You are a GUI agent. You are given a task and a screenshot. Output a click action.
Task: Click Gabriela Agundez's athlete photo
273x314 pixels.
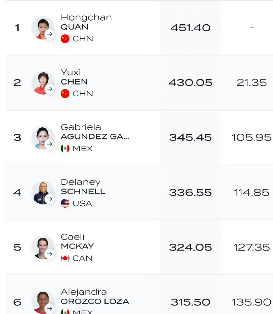pyautogui.click(x=43, y=137)
